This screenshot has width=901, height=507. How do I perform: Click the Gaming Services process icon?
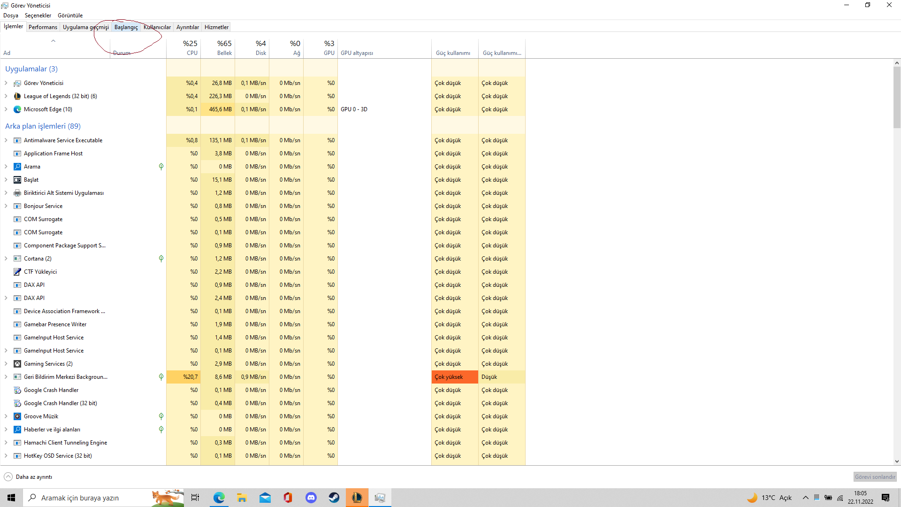17,364
